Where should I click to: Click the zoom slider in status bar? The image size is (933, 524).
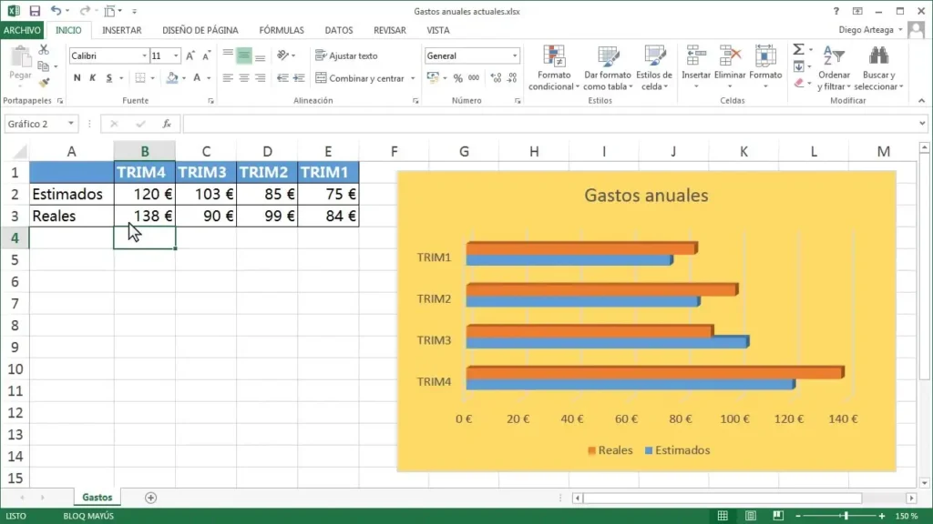(846, 516)
